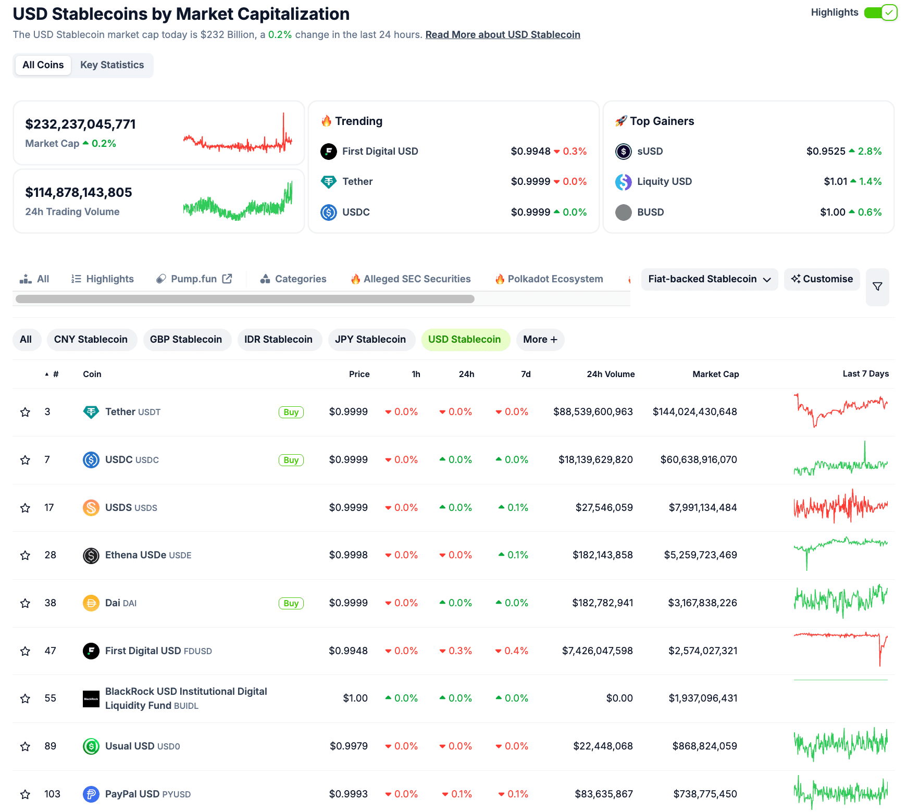Viewport: 907px width, 812px height.
Task: Click the Tether logo in table
Action: [91, 412]
